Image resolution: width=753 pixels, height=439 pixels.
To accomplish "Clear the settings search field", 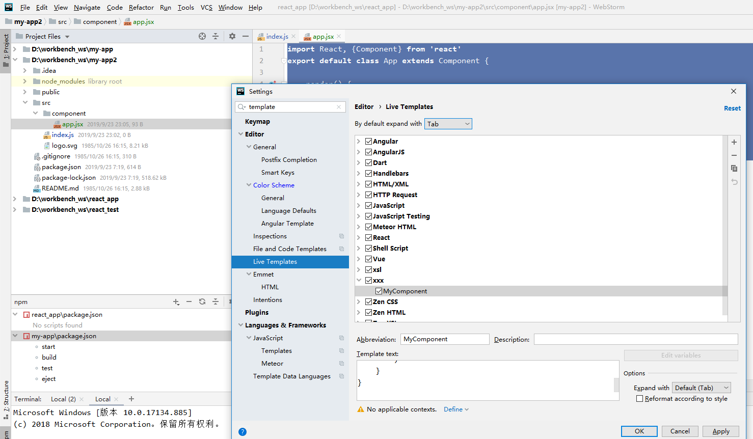I will 339,107.
